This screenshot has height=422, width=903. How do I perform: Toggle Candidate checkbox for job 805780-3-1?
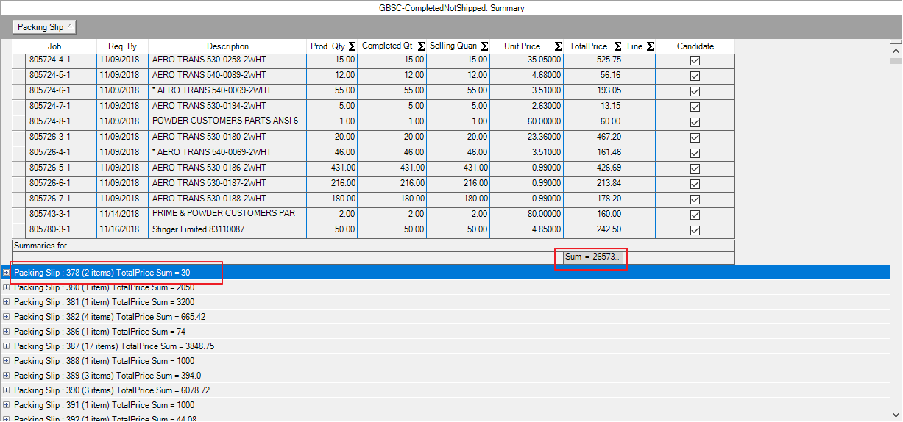695,230
